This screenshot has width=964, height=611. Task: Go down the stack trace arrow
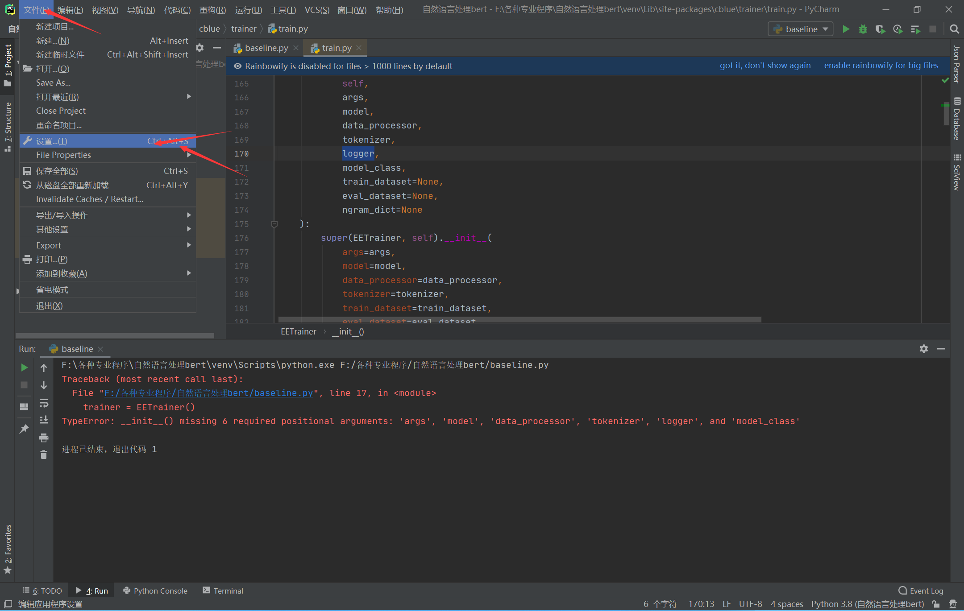pos(44,385)
